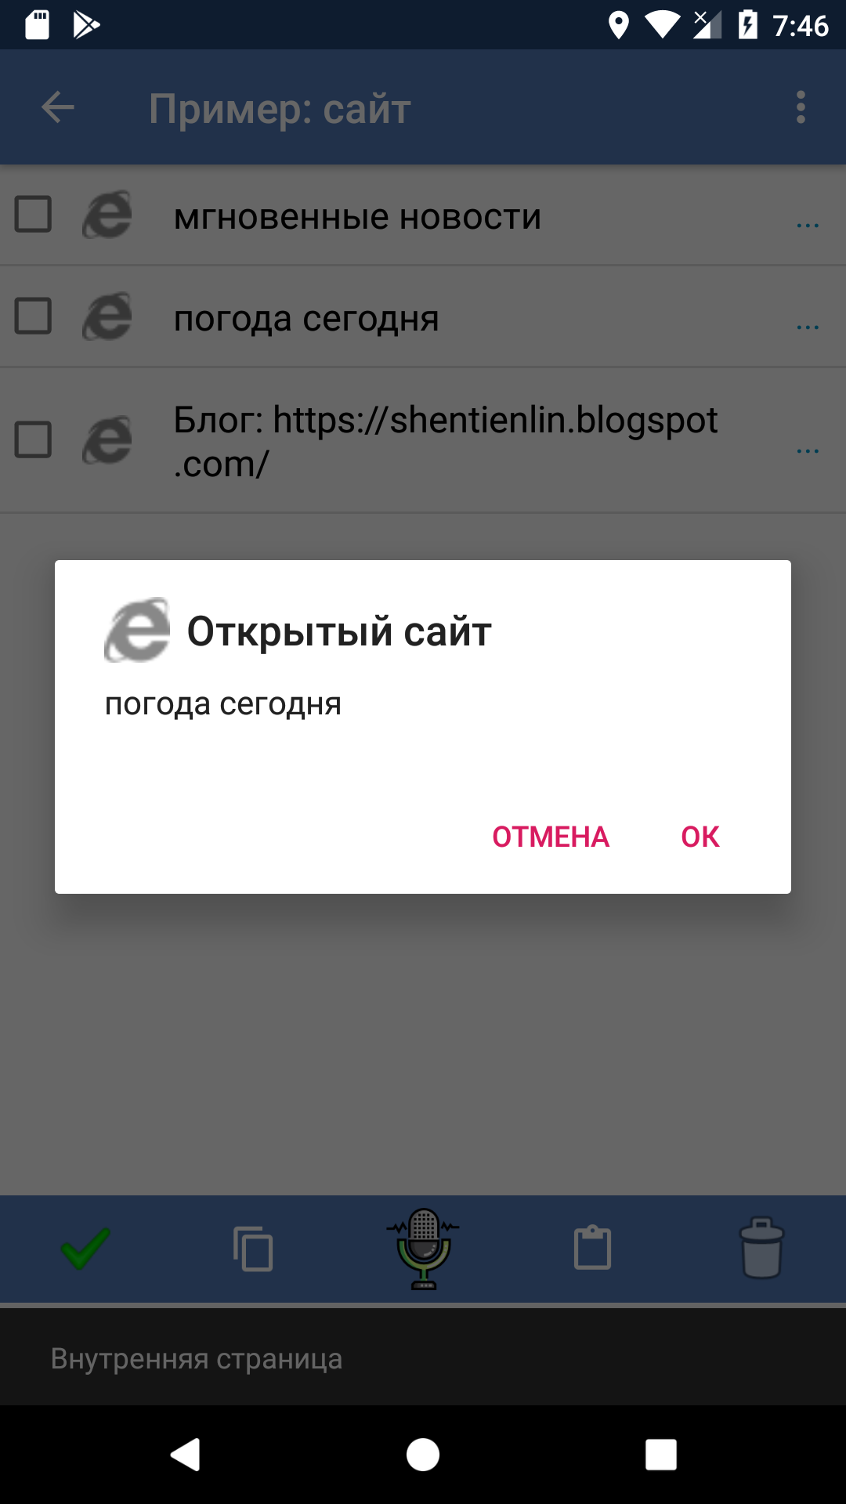This screenshot has width=846, height=1504.
Task: Tap the browser icon in dialog title
Action: coord(137,630)
